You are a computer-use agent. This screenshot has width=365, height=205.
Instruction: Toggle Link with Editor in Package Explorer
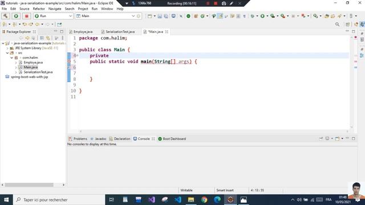pyautogui.click(x=48, y=38)
